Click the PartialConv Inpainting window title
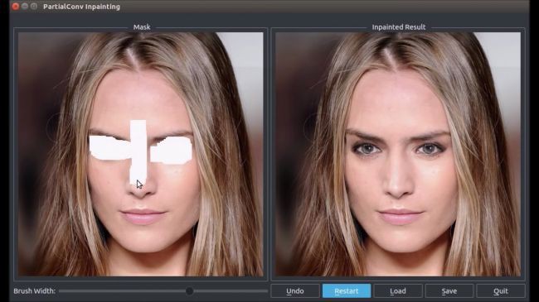 point(81,7)
